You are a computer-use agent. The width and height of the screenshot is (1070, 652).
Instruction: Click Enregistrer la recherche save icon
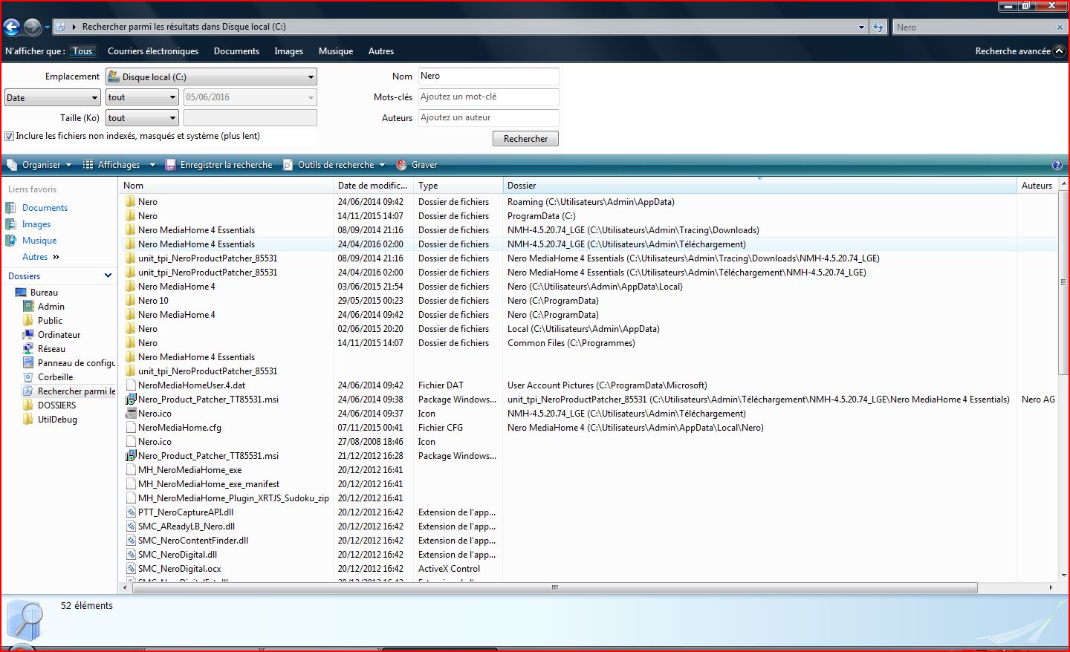tap(170, 165)
